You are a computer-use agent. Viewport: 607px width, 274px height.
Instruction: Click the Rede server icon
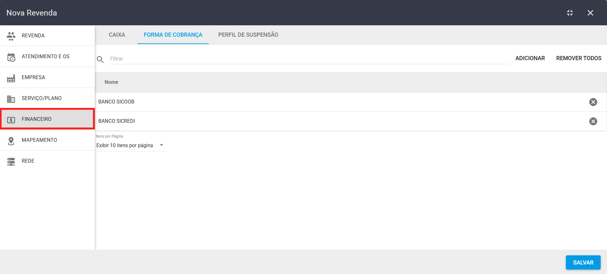[11, 162]
